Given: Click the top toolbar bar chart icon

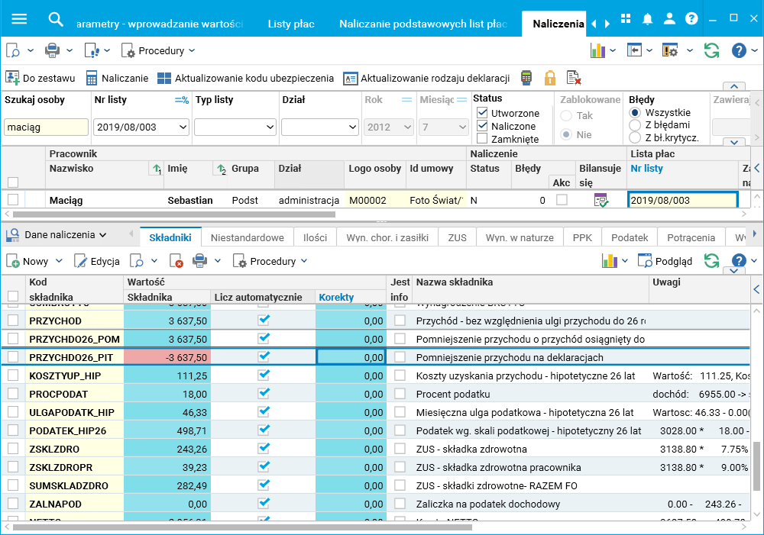Looking at the screenshot, I should pos(597,50).
